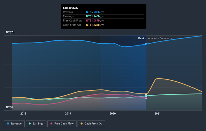This screenshot has height=131, width=206.
Task: Click Cash From Op value NT$1.423b
Action: [93, 25]
